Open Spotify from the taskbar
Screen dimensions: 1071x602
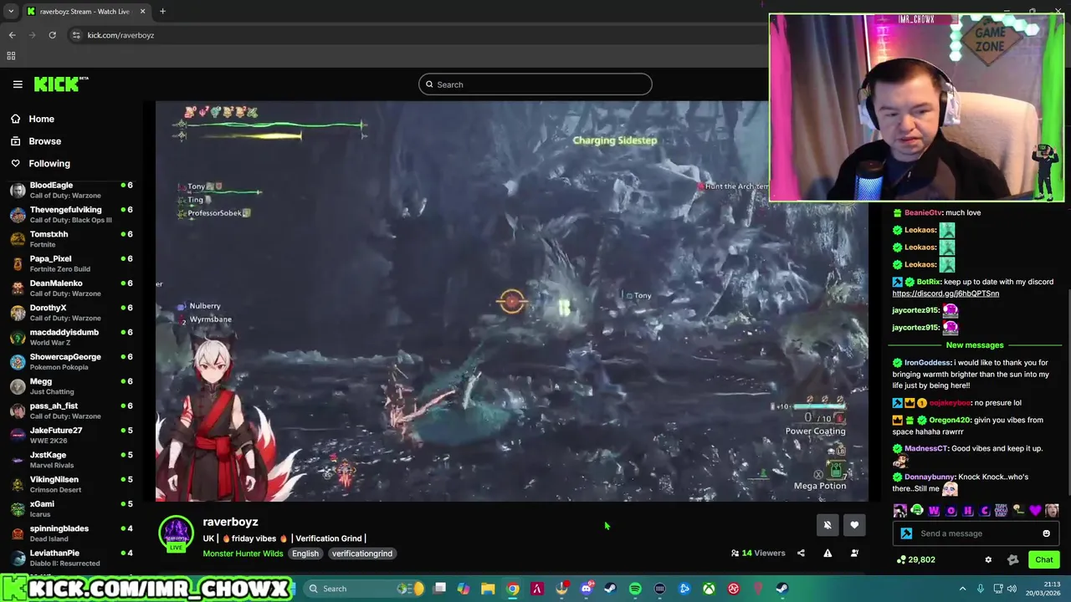pyautogui.click(x=635, y=589)
